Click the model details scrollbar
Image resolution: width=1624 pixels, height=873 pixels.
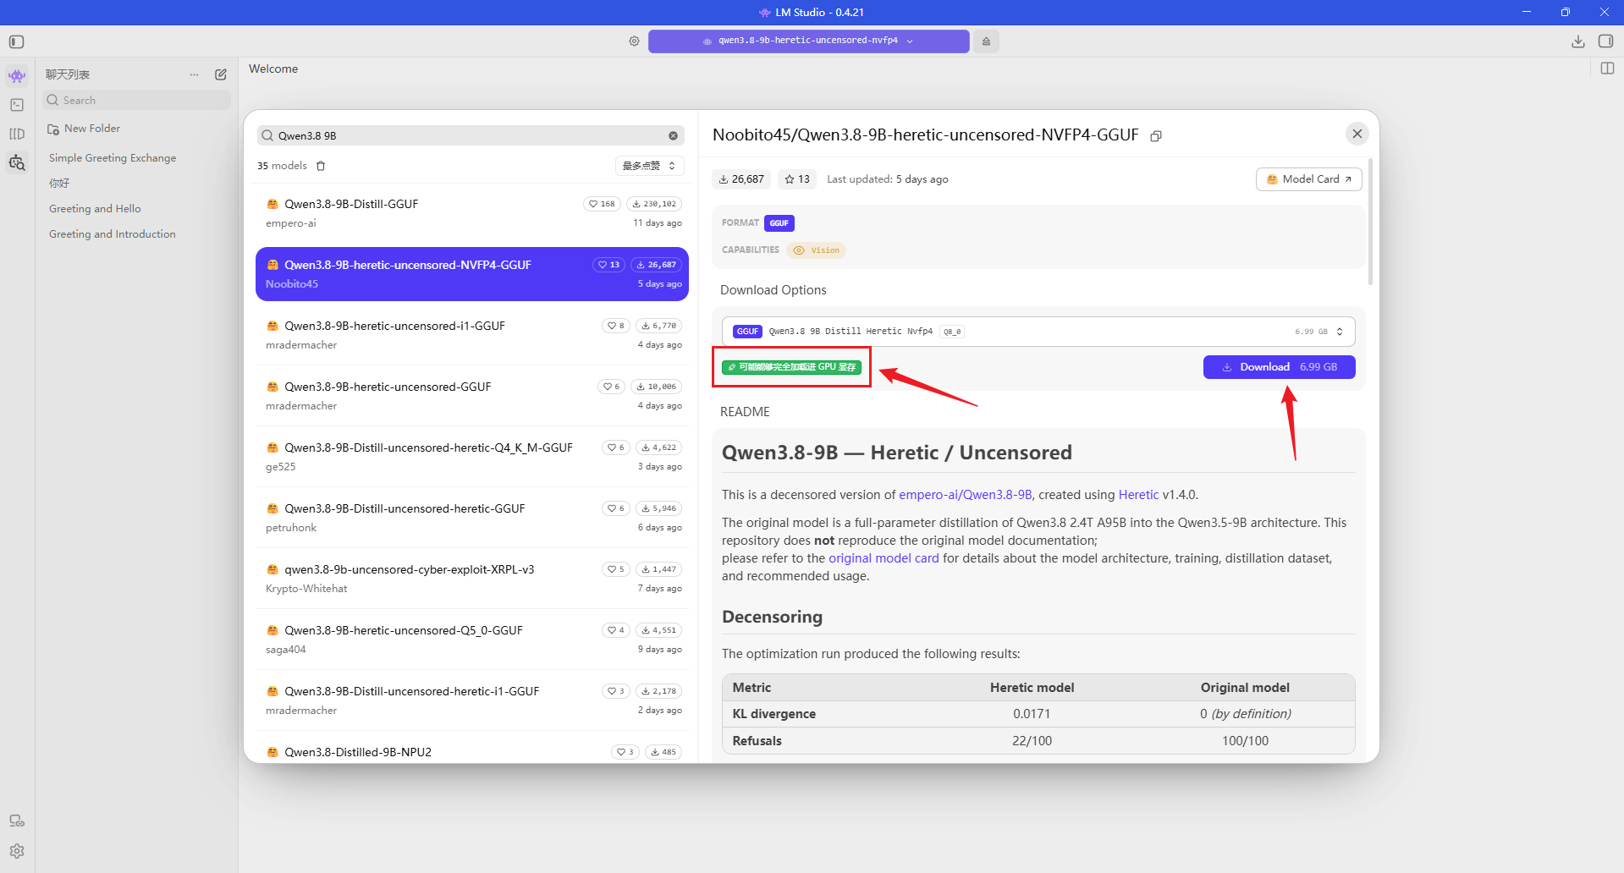pos(1370,222)
